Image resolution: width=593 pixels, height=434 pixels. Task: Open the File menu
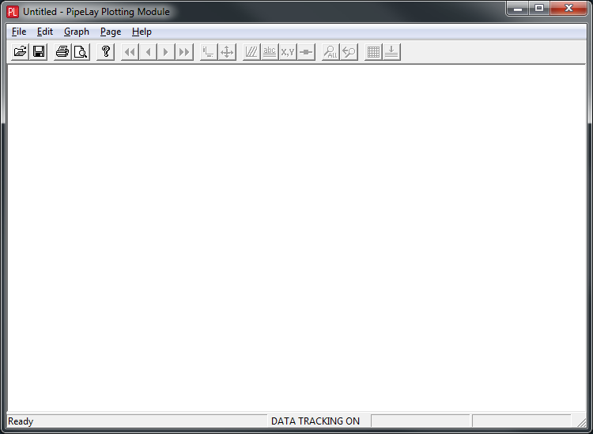(19, 32)
